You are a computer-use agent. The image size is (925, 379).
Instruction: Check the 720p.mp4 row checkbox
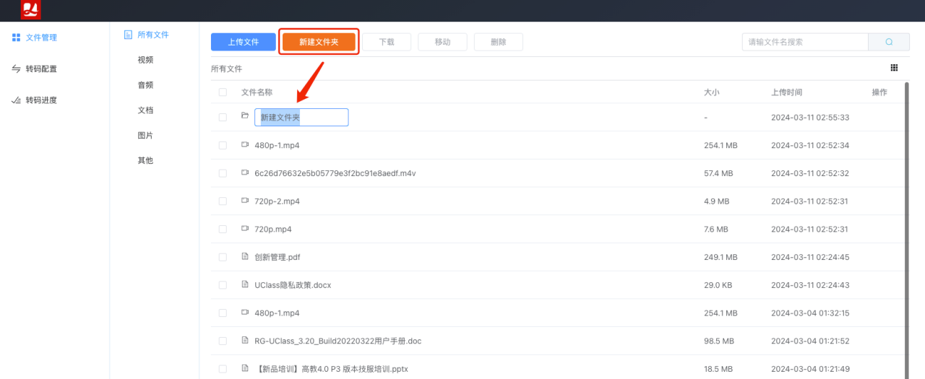[x=223, y=229]
